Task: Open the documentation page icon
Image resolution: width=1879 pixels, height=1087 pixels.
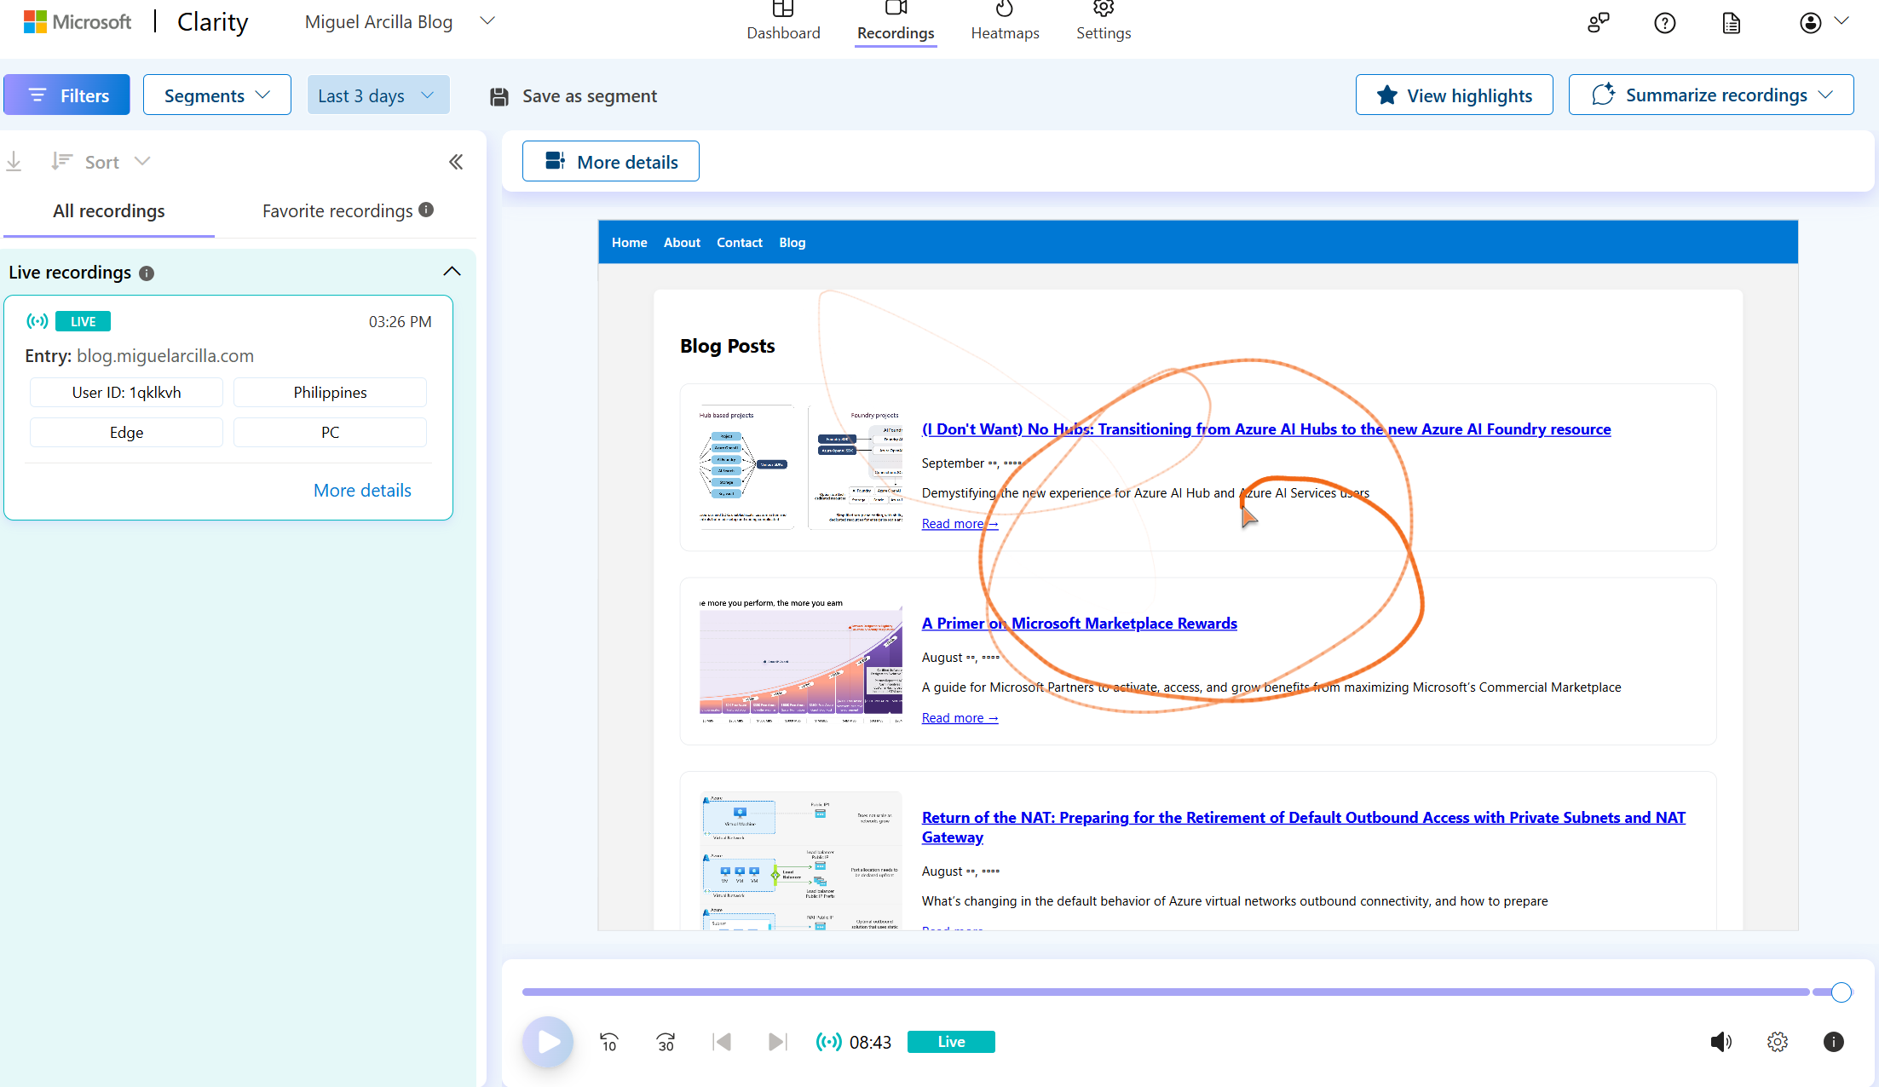Action: (x=1731, y=23)
